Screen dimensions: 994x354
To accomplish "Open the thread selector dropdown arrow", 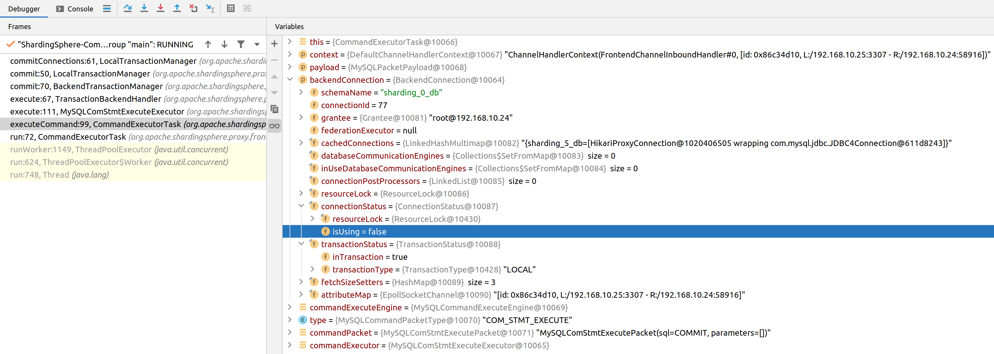I will (x=257, y=44).
